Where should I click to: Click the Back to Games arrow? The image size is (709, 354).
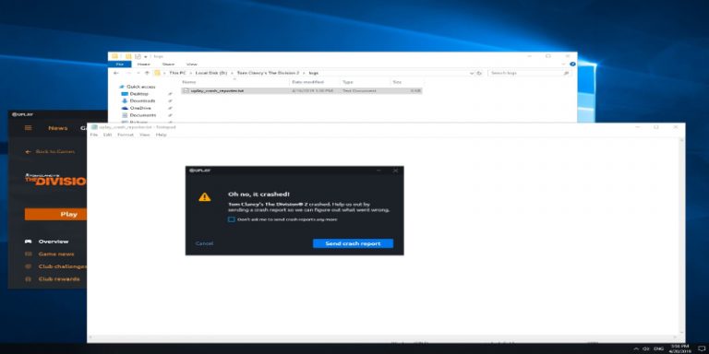pyautogui.click(x=28, y=152)
